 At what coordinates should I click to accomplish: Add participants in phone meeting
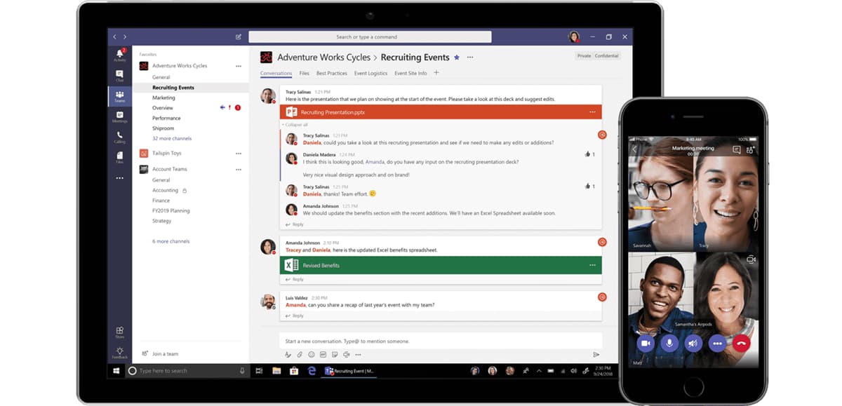pyautogui.click(x=750, y=149)
